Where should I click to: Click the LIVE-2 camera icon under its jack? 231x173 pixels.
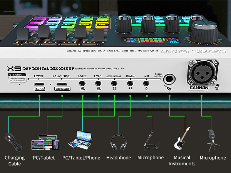pos(83,89)
